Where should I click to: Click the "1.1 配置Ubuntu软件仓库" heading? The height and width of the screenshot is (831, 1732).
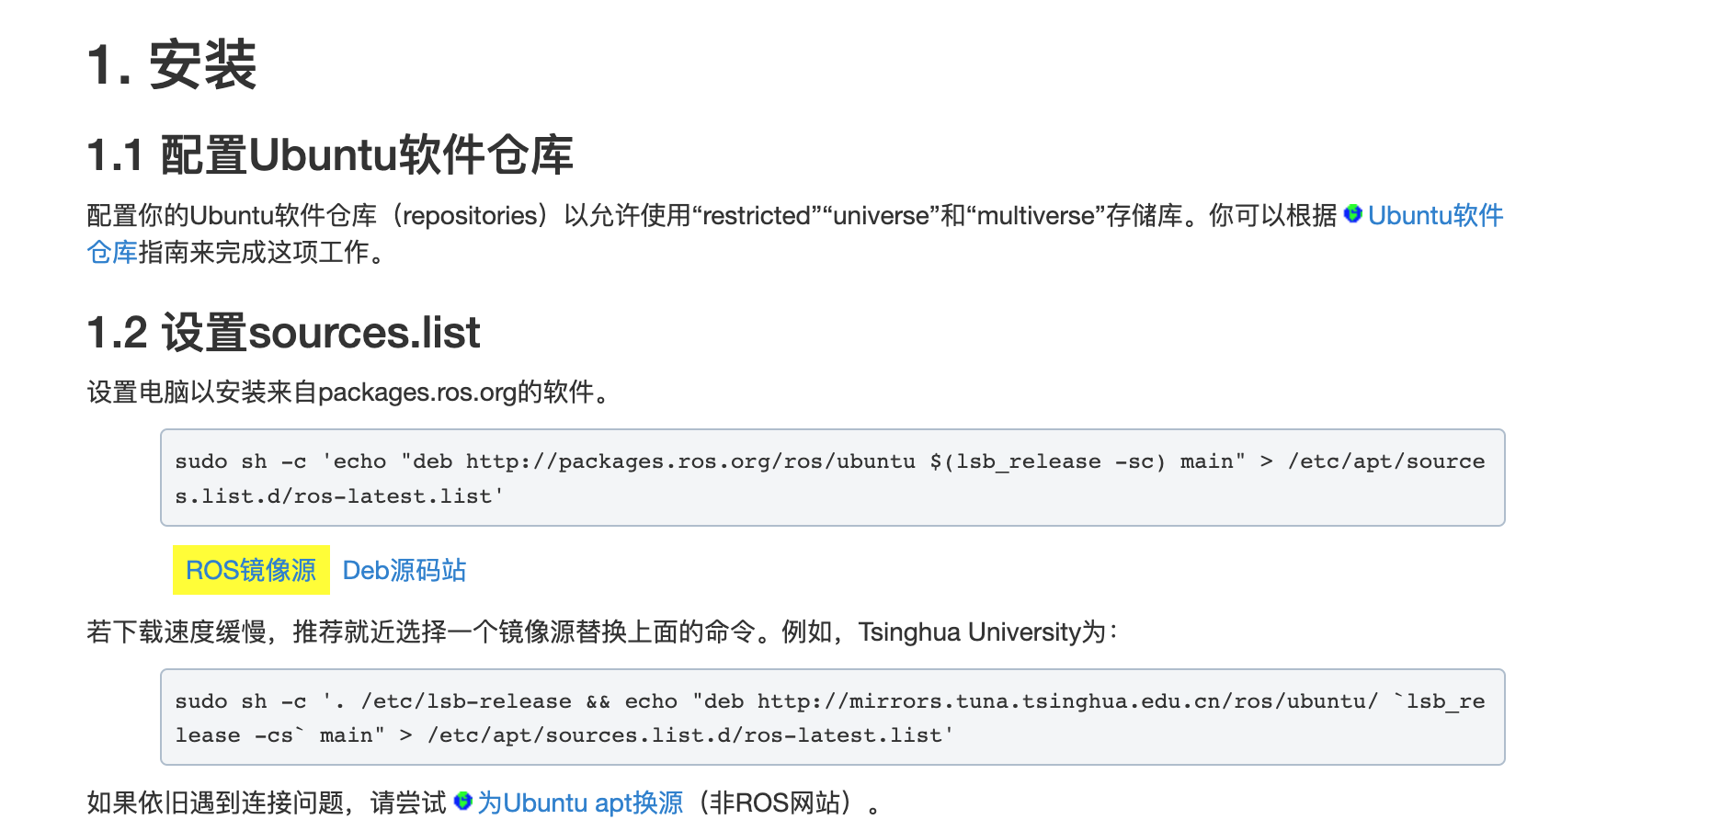click(x=330, y=154)
